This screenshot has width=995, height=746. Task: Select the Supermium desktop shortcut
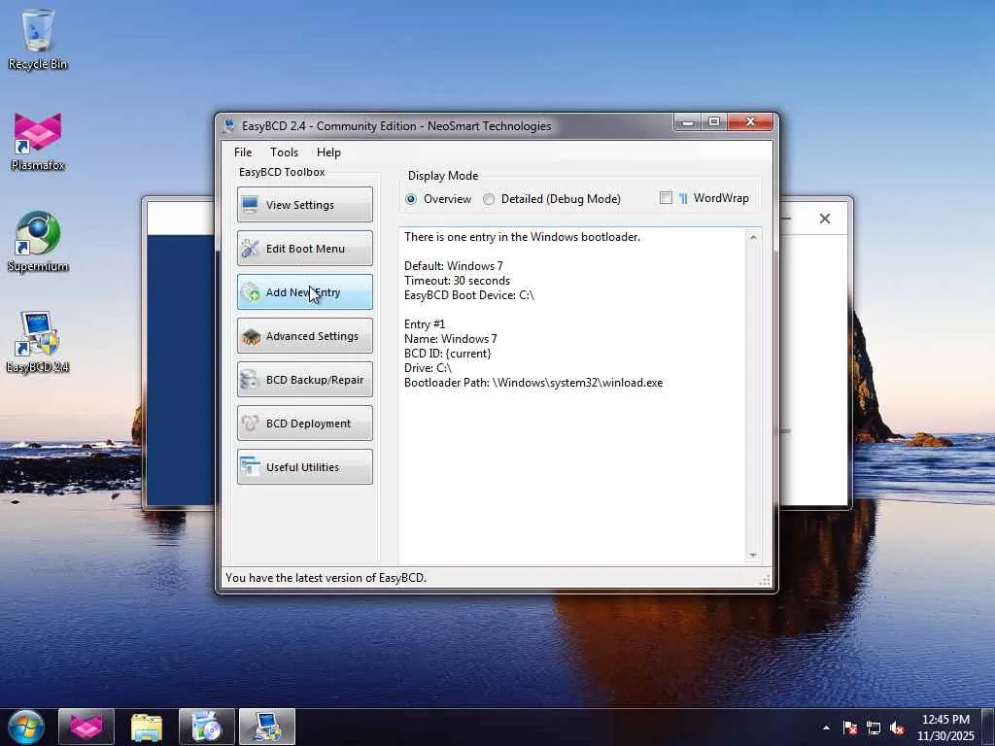[38, 242]
